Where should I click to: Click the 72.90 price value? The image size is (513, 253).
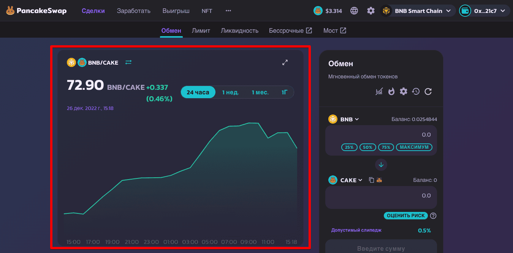click(85, 85)
